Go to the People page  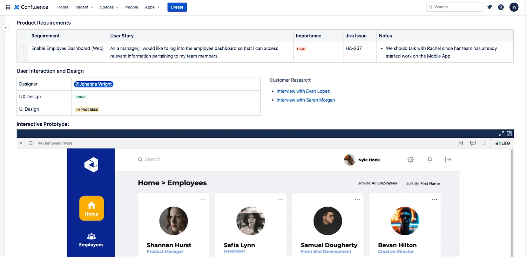131,7
